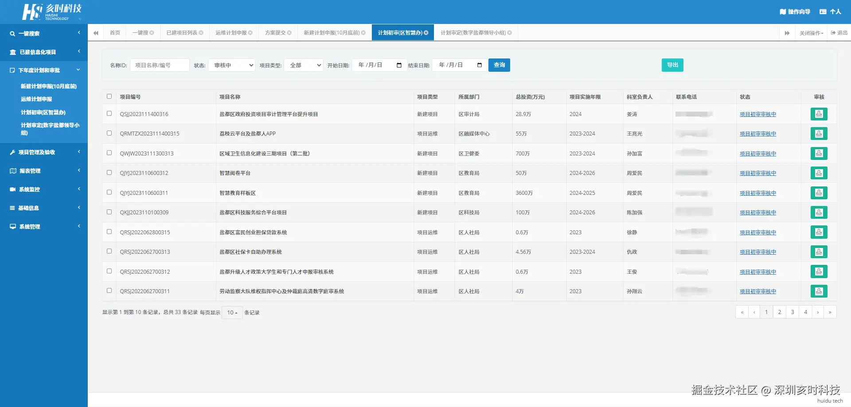The width and height of the screenshot is (851, 407).
Task: Open 运维计划申报 sidebar submenu item
Action: click(x=36, y=99)
